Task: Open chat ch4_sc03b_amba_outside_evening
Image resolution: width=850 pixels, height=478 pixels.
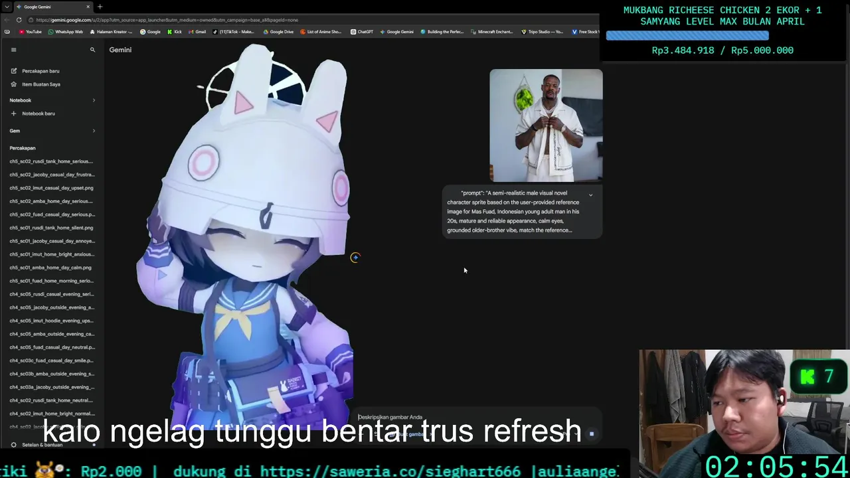Action: tap(51, 374)
